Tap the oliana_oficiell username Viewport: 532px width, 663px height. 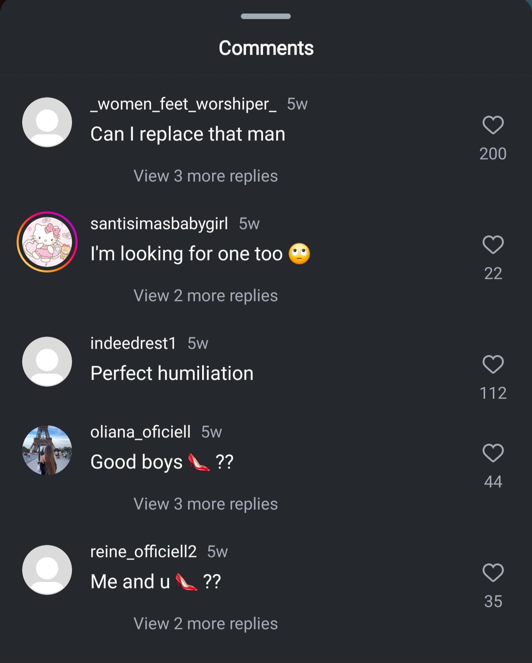pos(140,432)
